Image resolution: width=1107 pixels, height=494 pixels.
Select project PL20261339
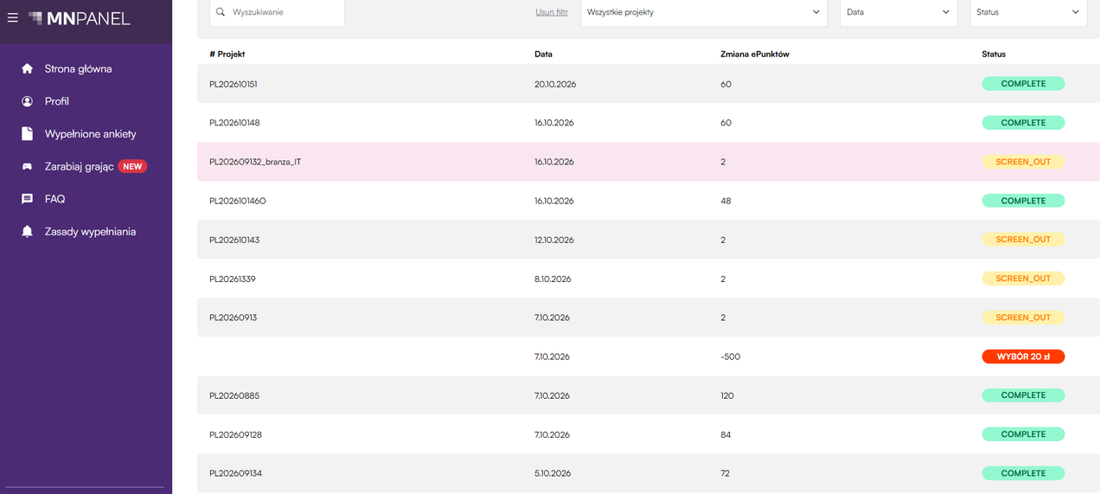pos(233,279)
